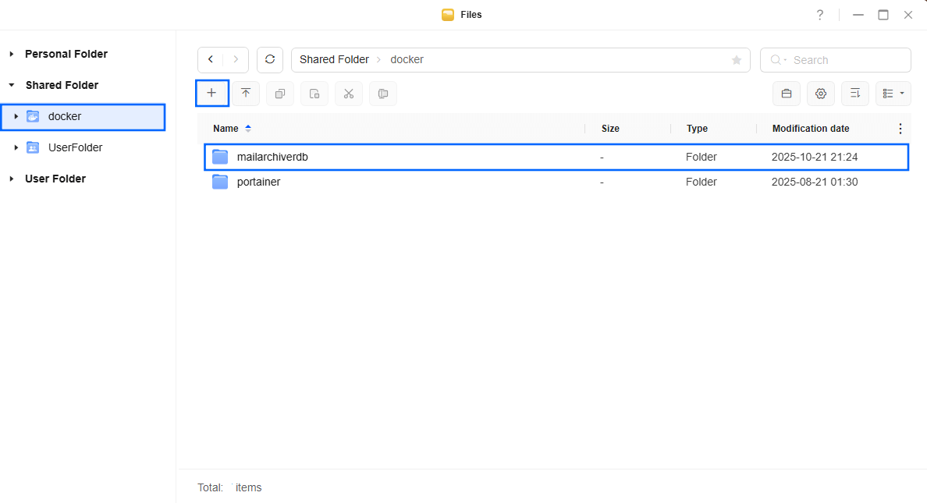Sort by Modification date column

click(810, 129)
